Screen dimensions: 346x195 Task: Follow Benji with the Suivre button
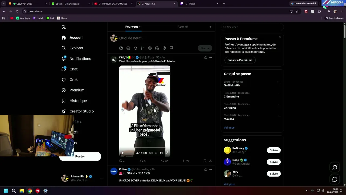274,162
